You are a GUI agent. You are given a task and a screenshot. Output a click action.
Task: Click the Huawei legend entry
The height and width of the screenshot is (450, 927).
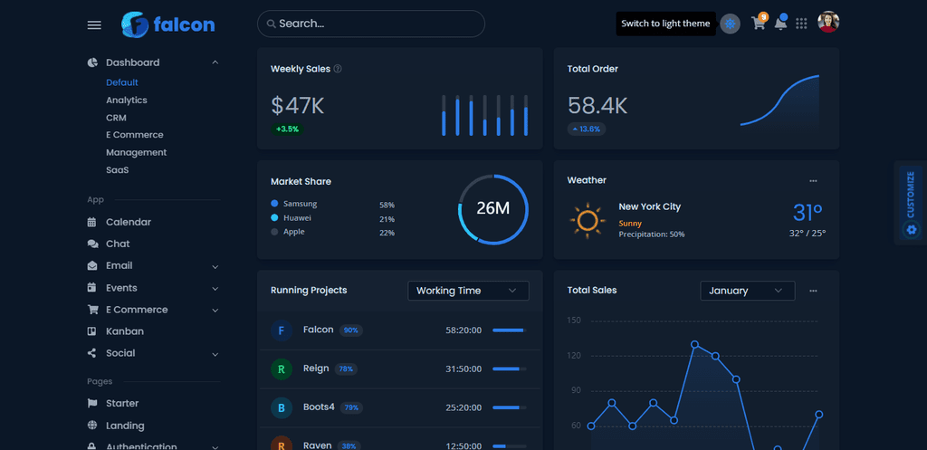[291, 217]
